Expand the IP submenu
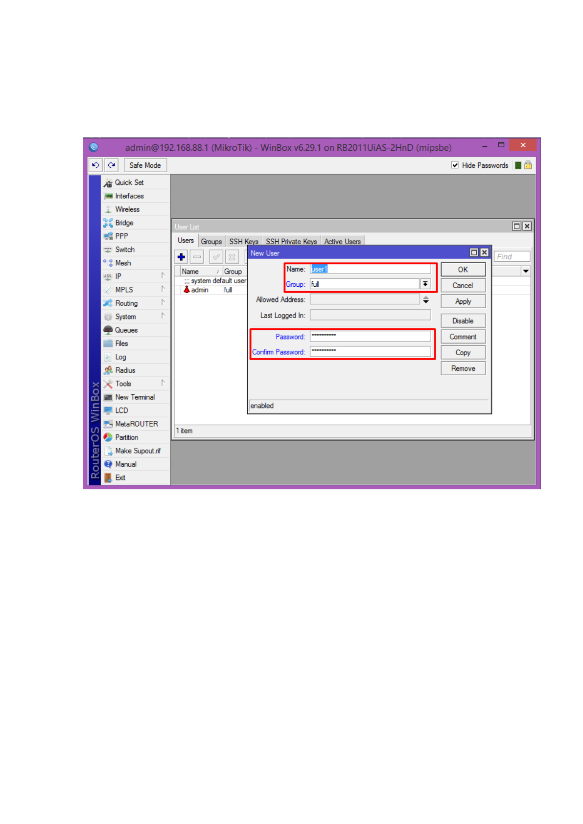This screenshot has width=583, height=824. (136, 276)
